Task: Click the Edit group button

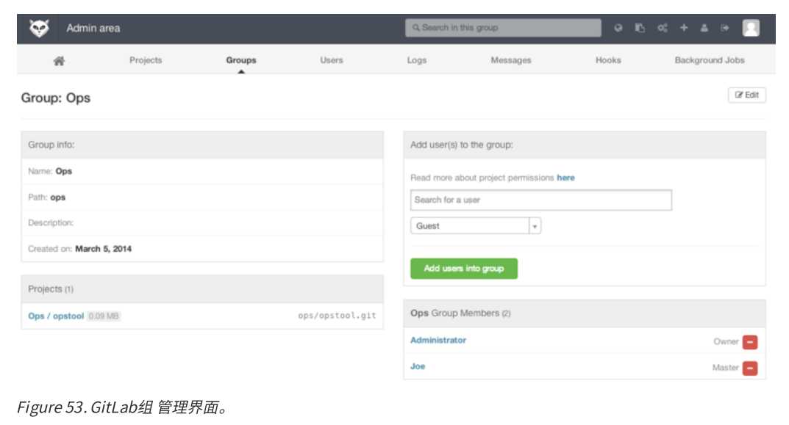Action: point(747,95)
